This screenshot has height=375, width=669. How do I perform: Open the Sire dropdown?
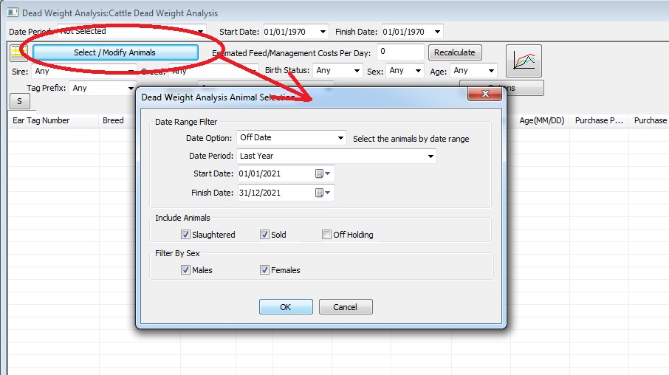pos(84,72)
